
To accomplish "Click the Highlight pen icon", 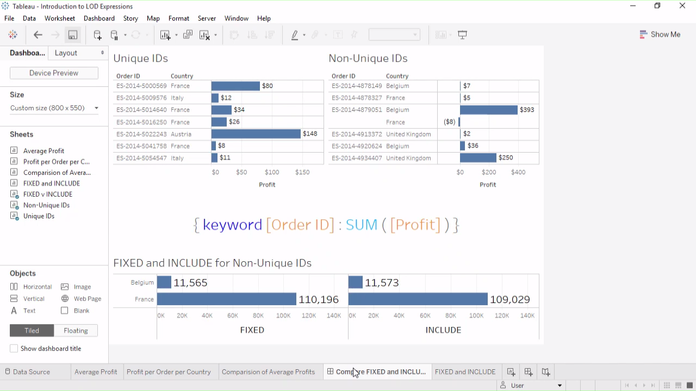I will 295,35.
